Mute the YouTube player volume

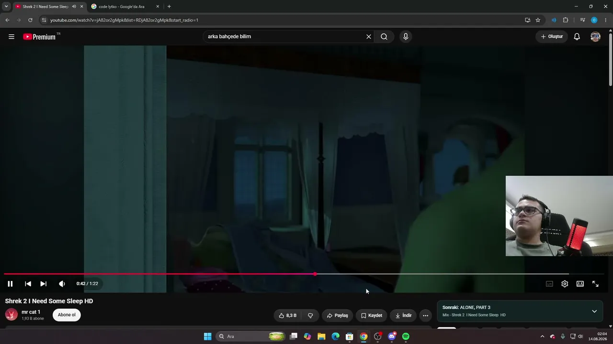point(62,284)
